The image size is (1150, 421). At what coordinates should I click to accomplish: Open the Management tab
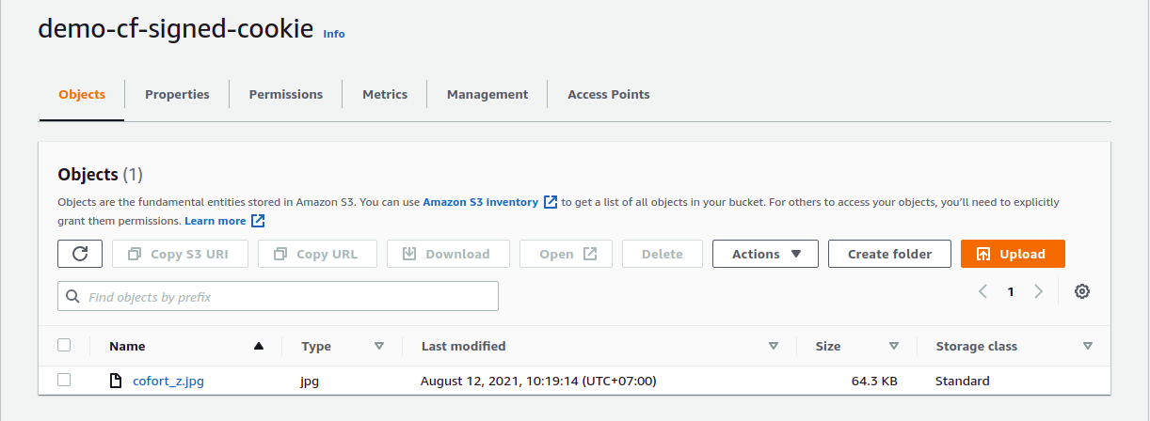click(487, 94)
